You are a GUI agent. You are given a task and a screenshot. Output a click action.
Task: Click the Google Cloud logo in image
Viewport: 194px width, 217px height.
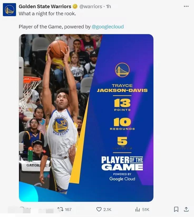point(122,179)
